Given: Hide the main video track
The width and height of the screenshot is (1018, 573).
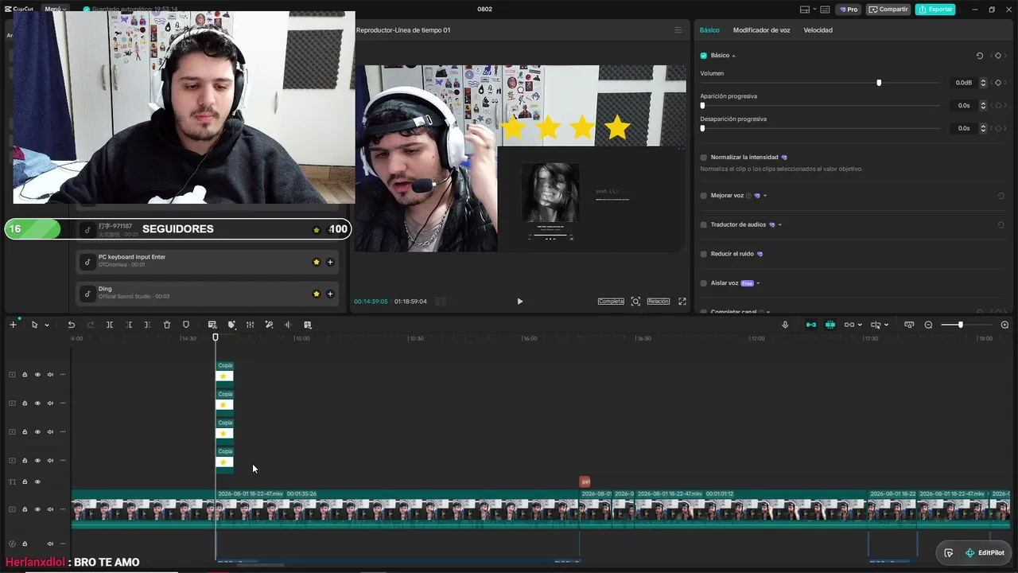Looking at the screenshot, I should click(37, 509).
